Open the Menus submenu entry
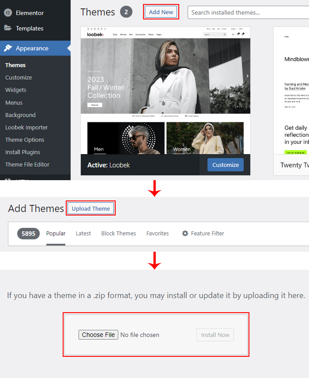309x378 pixels. point(14,103)
